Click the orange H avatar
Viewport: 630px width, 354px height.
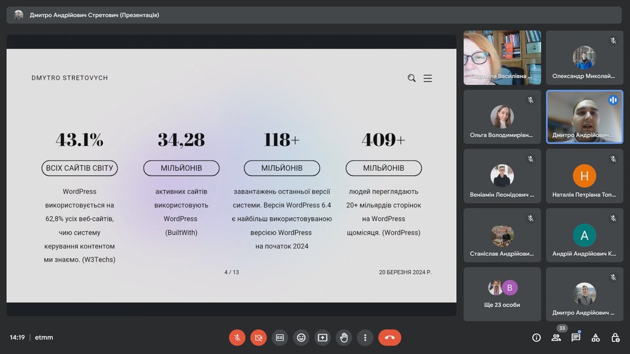click(x=584, y=175)
